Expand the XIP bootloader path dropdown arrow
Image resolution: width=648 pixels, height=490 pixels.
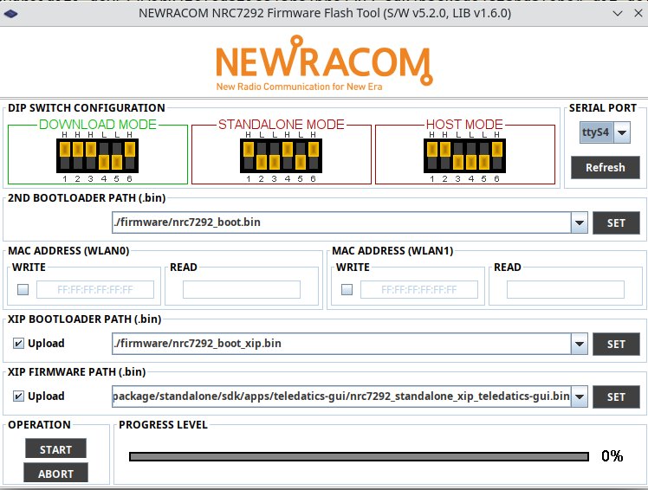(579, 344)
